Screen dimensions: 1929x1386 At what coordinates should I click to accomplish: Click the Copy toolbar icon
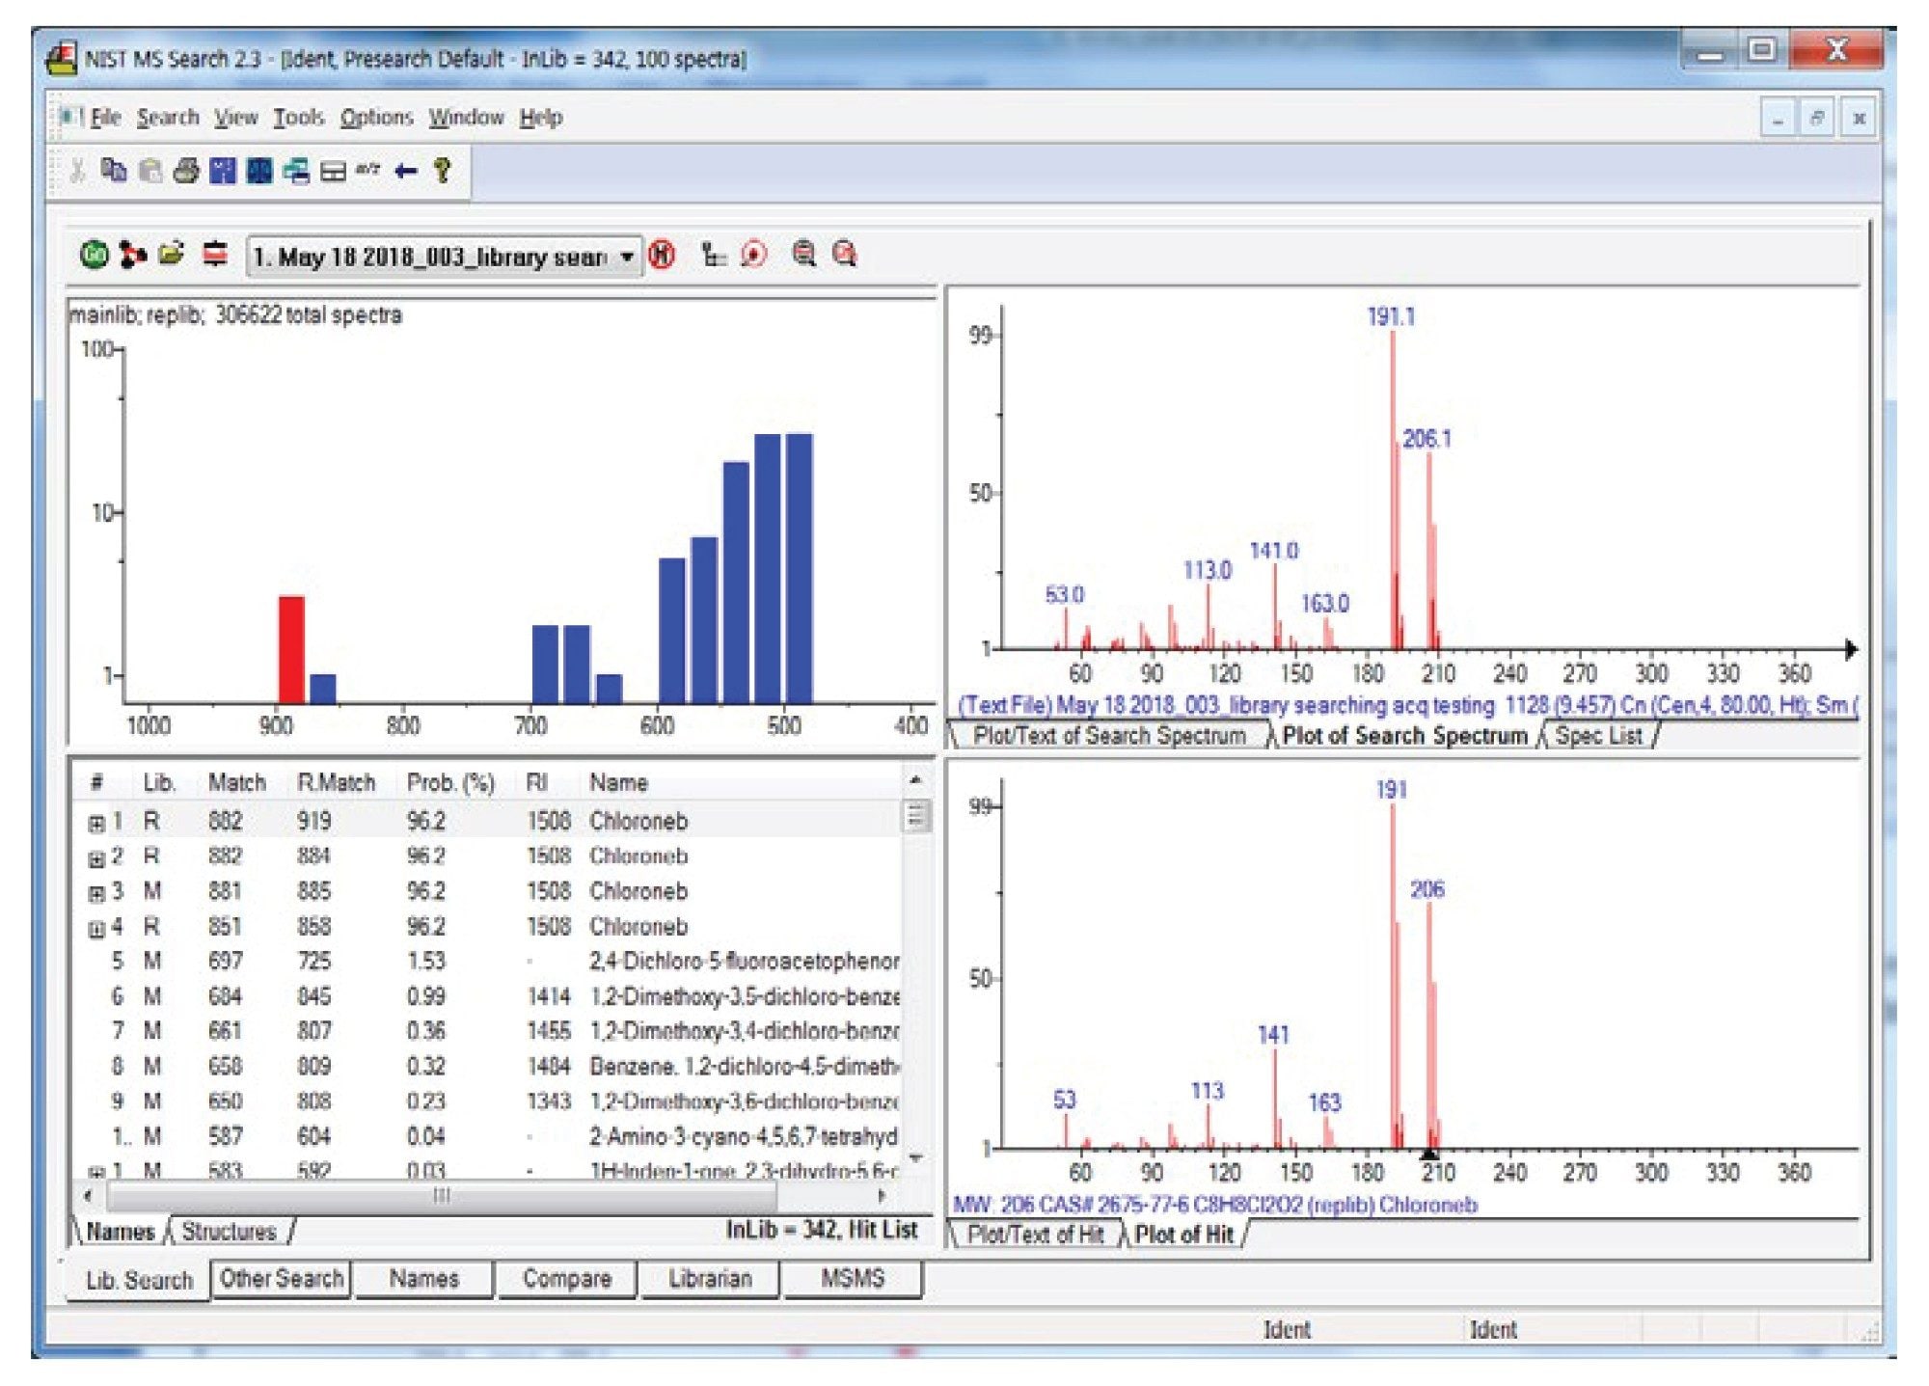point(114,172)
